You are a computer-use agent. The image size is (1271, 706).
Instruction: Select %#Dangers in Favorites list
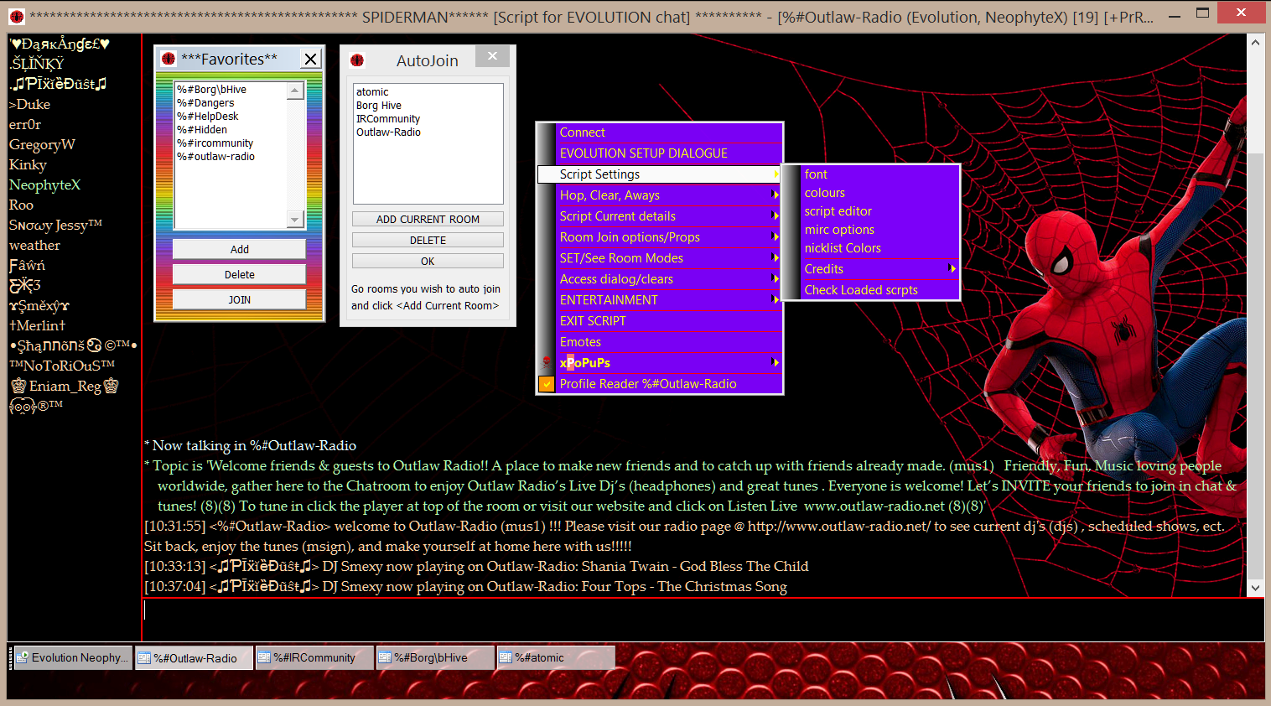(x=205, y=103)
